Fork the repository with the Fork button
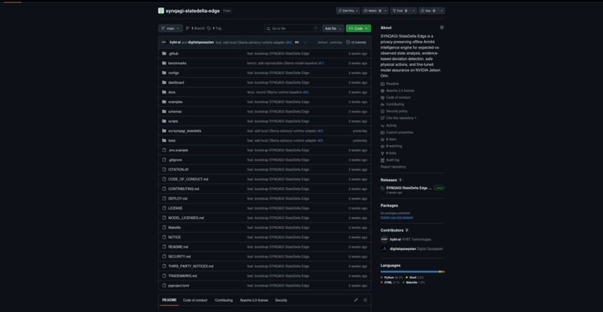 point(400,10)
